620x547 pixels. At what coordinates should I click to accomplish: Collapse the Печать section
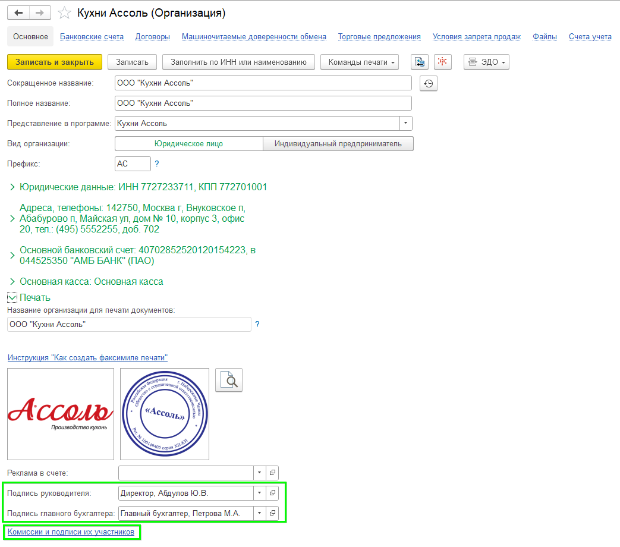12,298
